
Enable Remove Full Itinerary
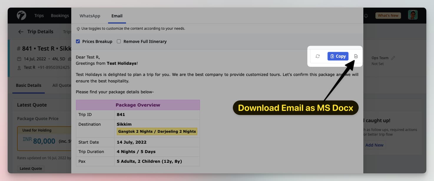click(119, 41)
